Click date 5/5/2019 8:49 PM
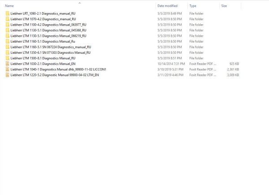Screen dimensions: 269x195 tap(169, 13)
